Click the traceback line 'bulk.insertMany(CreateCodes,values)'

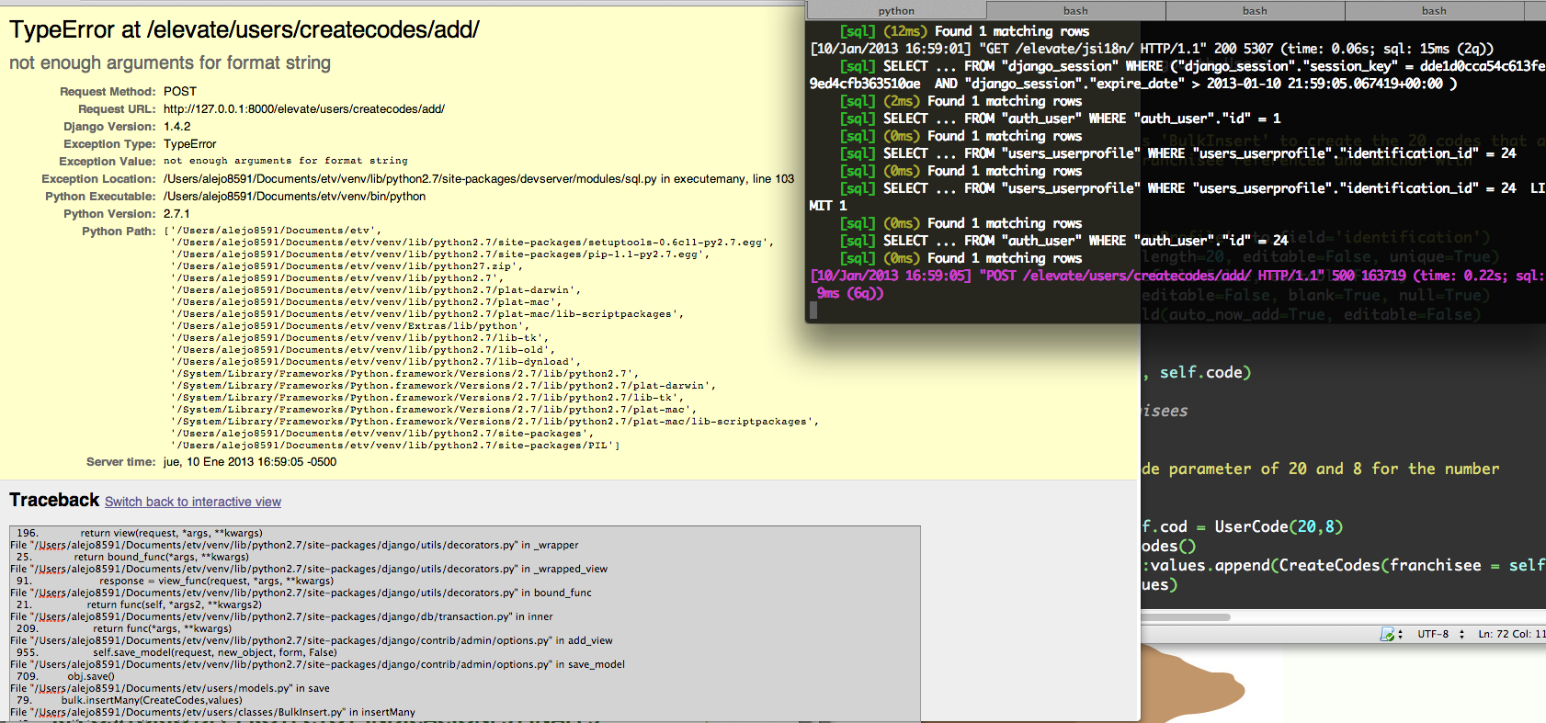152,700
